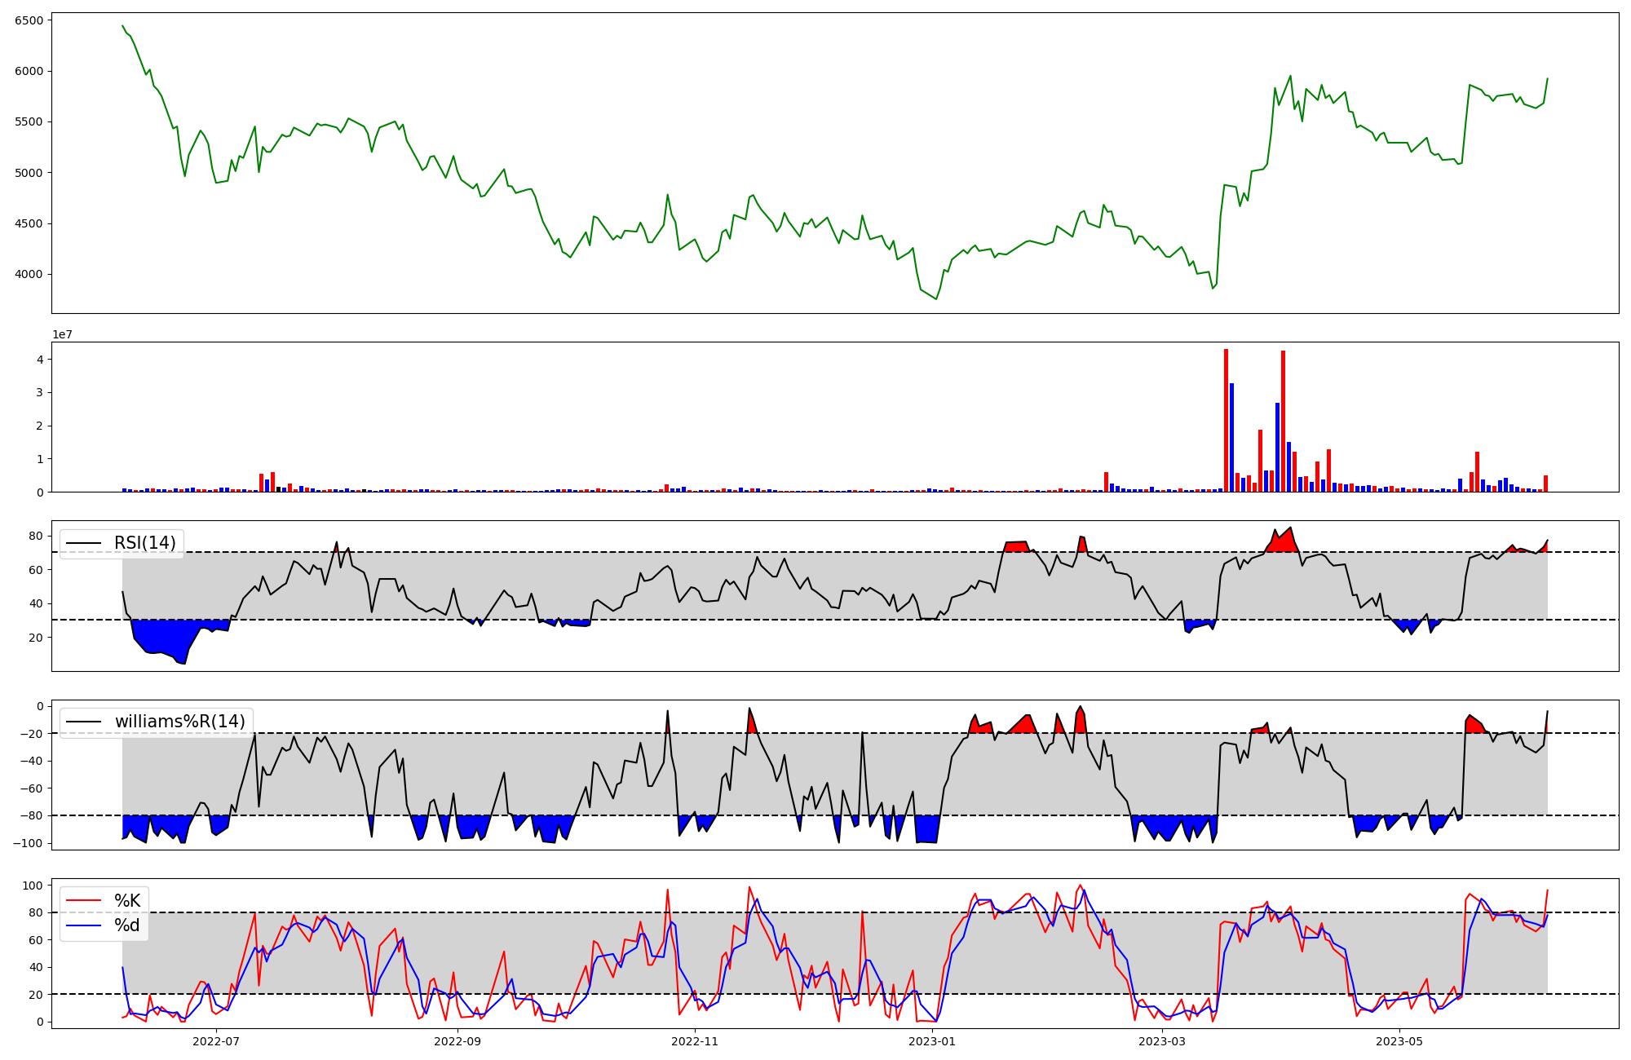Click the 6500 price axis tick label

[x=29, y=20]
